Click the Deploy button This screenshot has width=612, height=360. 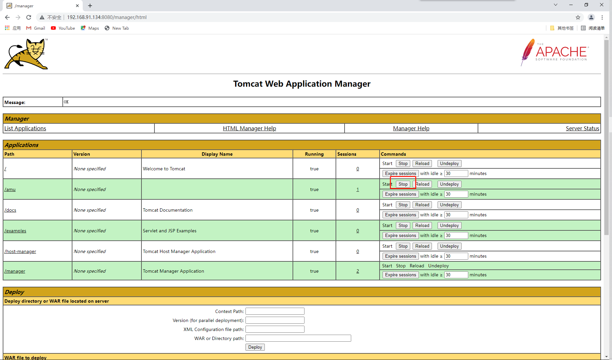(x=255, y=347)
